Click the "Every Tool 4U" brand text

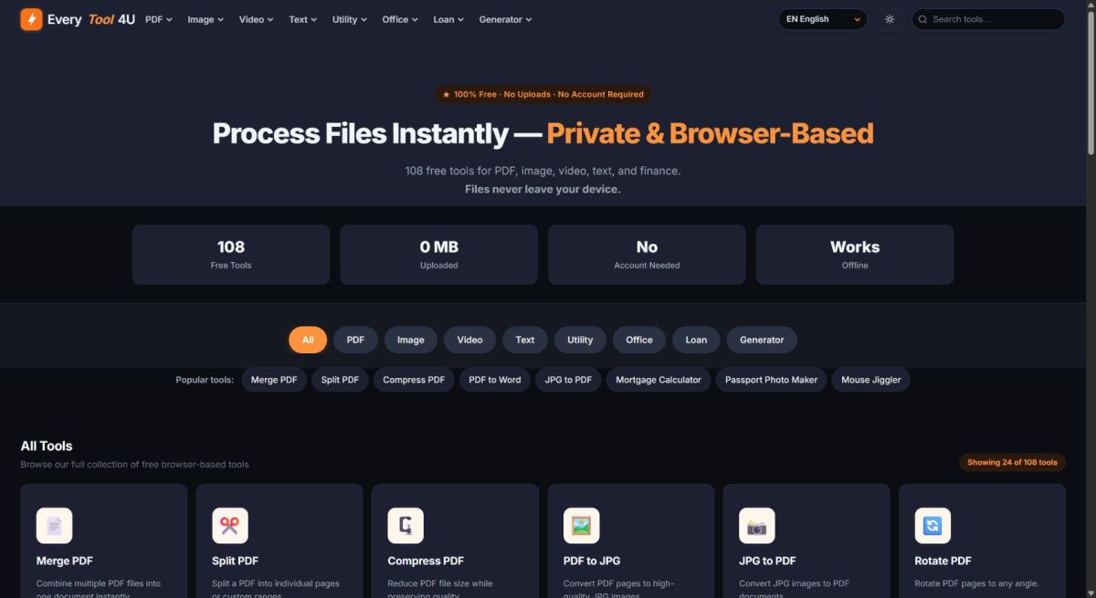[91, 19]
